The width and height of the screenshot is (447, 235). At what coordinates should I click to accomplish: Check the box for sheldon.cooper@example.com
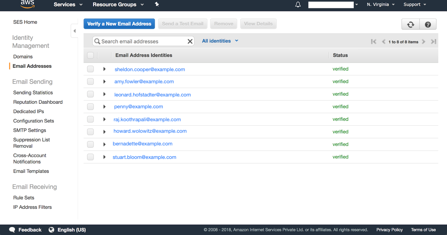[x=90, y=69]
